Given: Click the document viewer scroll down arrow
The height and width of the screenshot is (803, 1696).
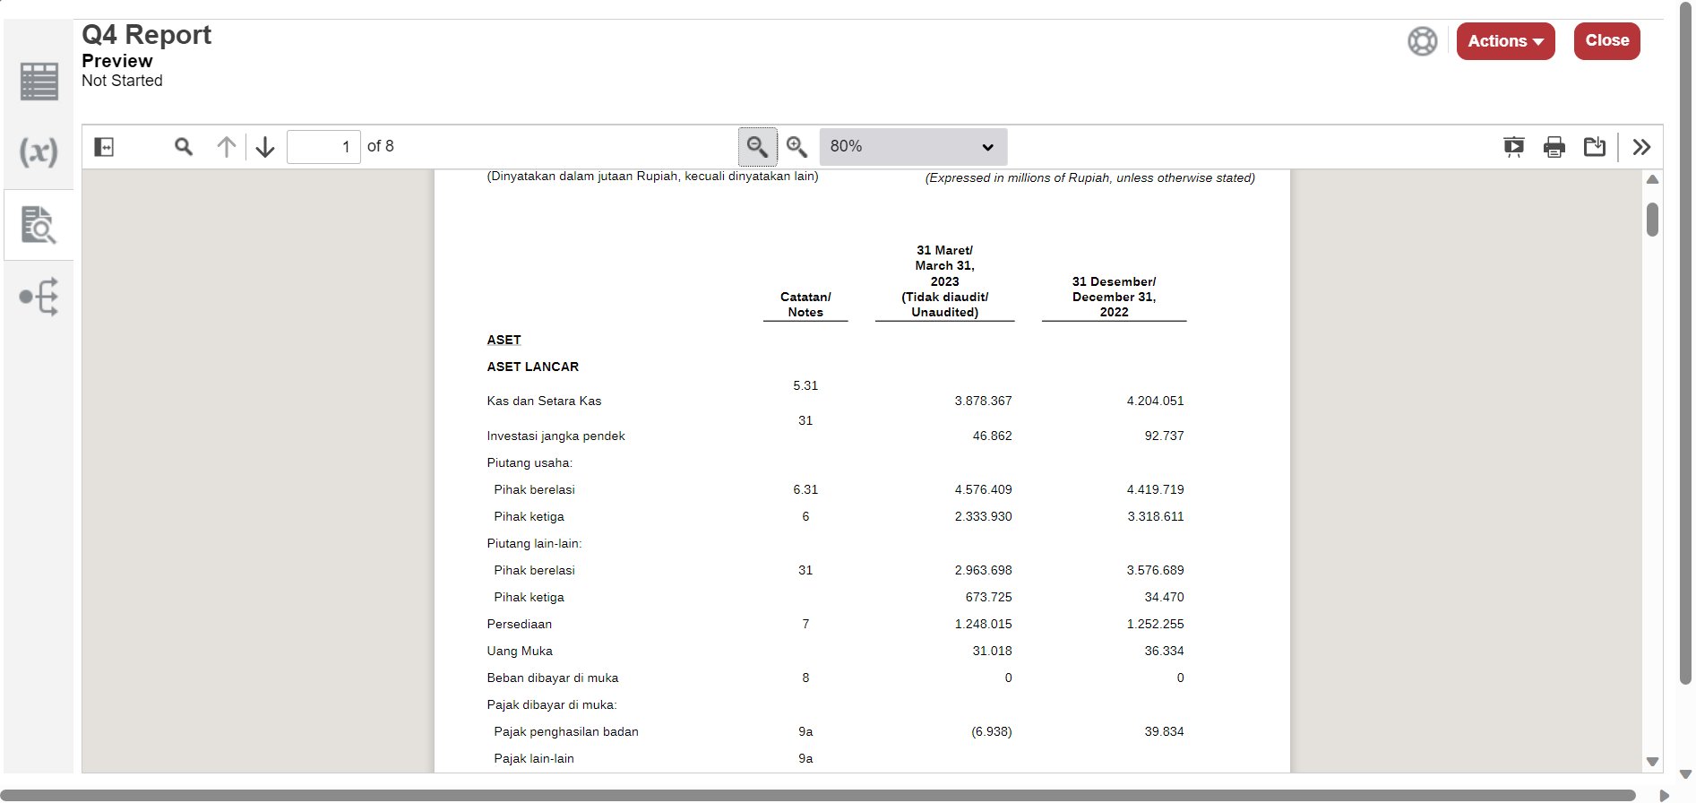Looking at the screenshot, I should pos(1652,762).
